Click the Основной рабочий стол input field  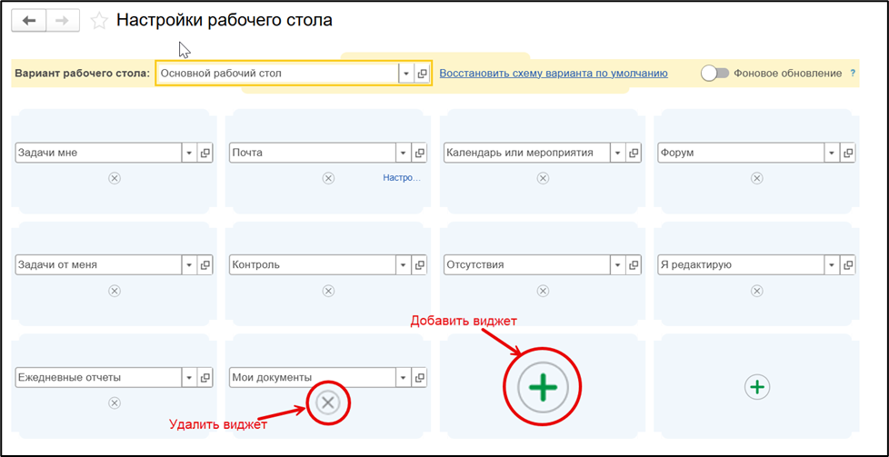point(278,74)
